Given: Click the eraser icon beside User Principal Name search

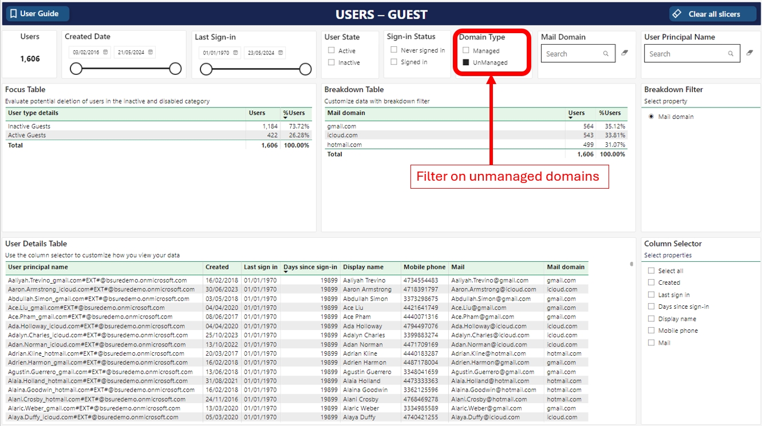Looking at the screenshot, I should (x=749, y=53).
